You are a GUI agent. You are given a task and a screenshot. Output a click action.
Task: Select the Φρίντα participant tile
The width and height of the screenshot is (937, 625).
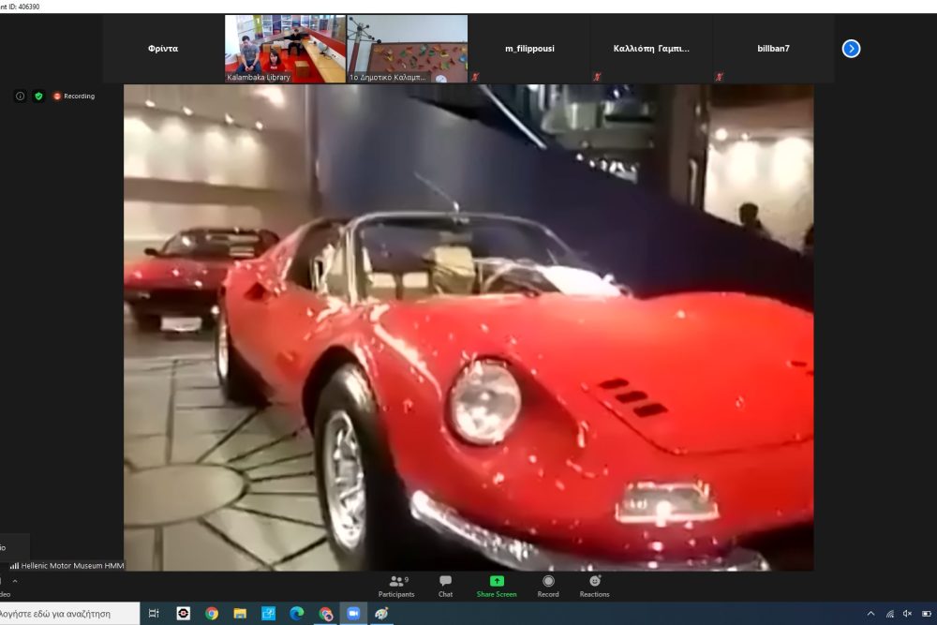(x=163, y=49)
